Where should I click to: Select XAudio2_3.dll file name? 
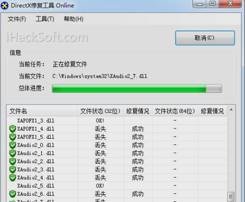click(x=36, y=169)
